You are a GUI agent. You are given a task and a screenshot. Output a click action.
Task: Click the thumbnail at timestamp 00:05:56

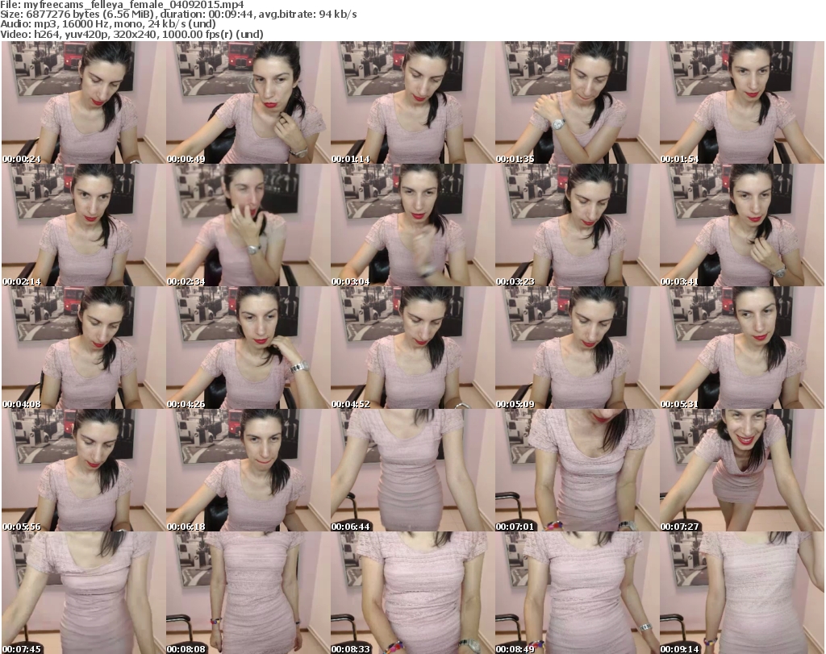tap(84, 470)
